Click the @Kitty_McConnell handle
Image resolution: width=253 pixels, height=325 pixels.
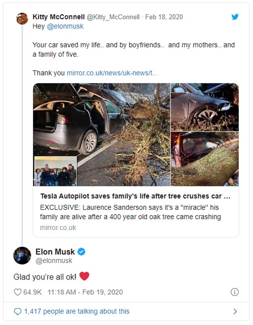coord(113,18)
